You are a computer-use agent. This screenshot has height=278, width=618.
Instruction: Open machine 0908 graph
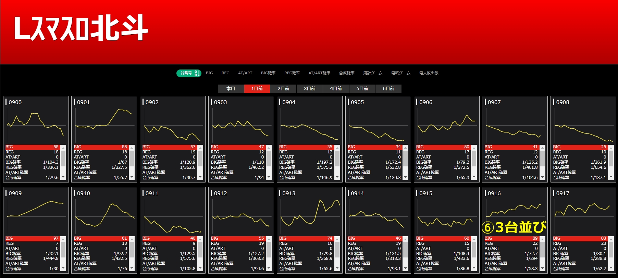pyautogui.click(x=584, y=125)
